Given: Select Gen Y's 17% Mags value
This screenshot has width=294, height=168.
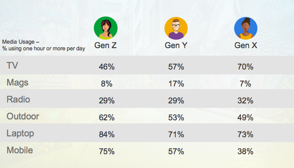Looking at the screenshot, I should [176, 84].
